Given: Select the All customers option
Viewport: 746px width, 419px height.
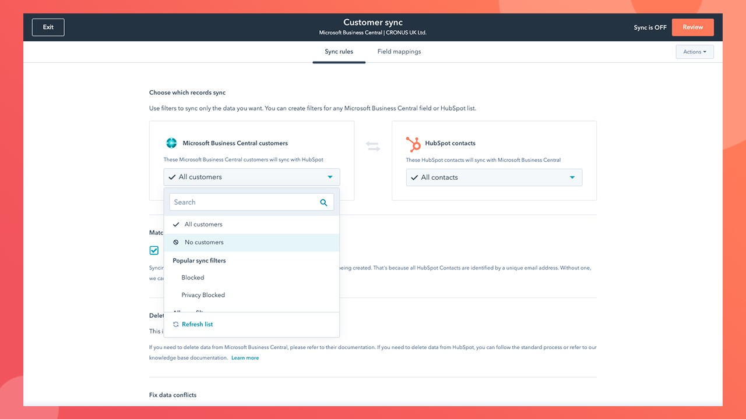Looking at the screenshot, I should 252,225.
